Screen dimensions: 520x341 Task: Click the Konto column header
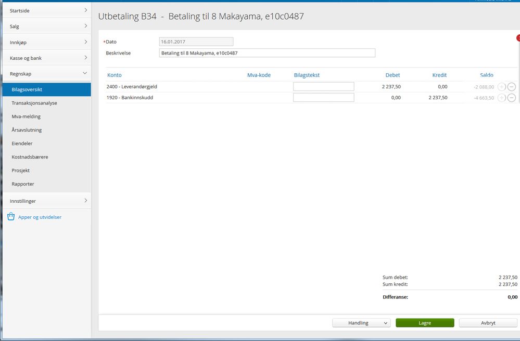(115, 75)
